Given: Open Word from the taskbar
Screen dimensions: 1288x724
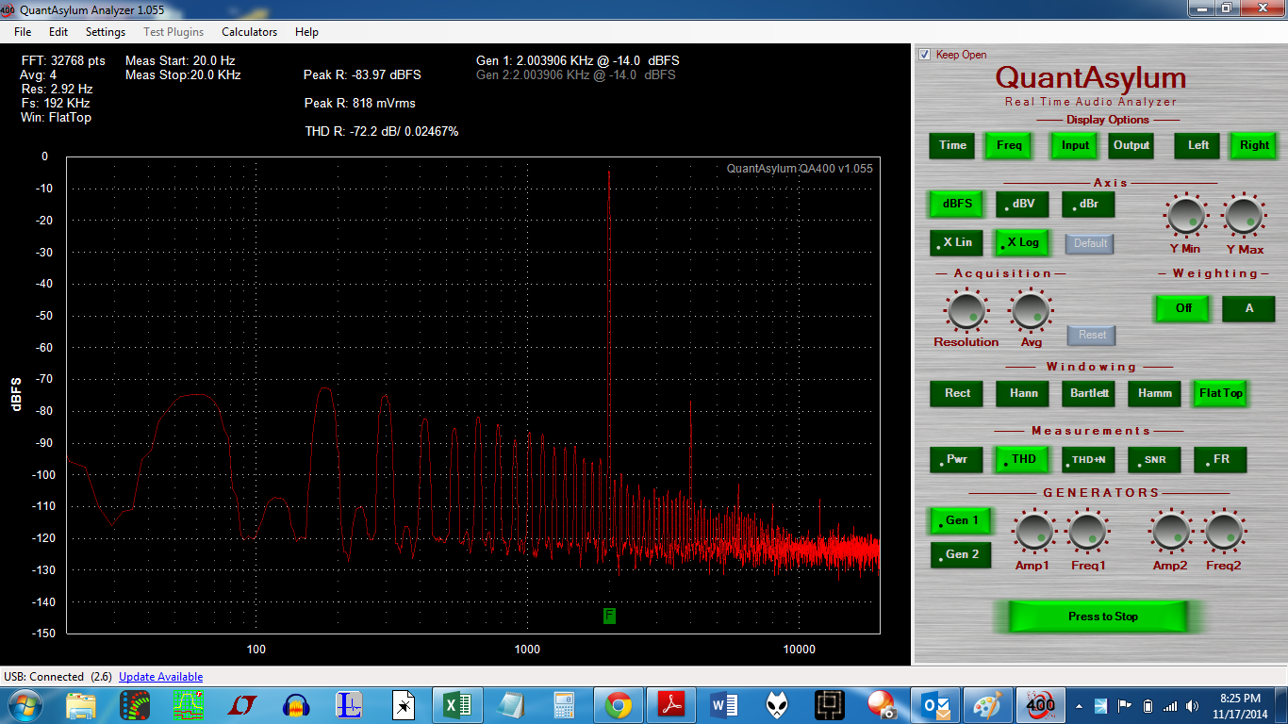Looking at the screenshot, I should [725, 705].
